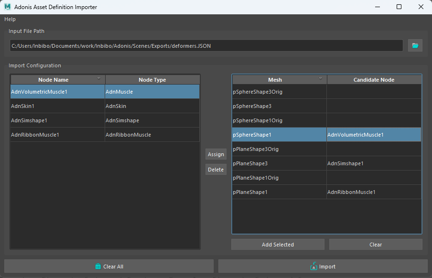The width and height of the screenshot is (432, 278).
Task: Select the AdnSkin1 node name cell
Action: coord(57,106)
